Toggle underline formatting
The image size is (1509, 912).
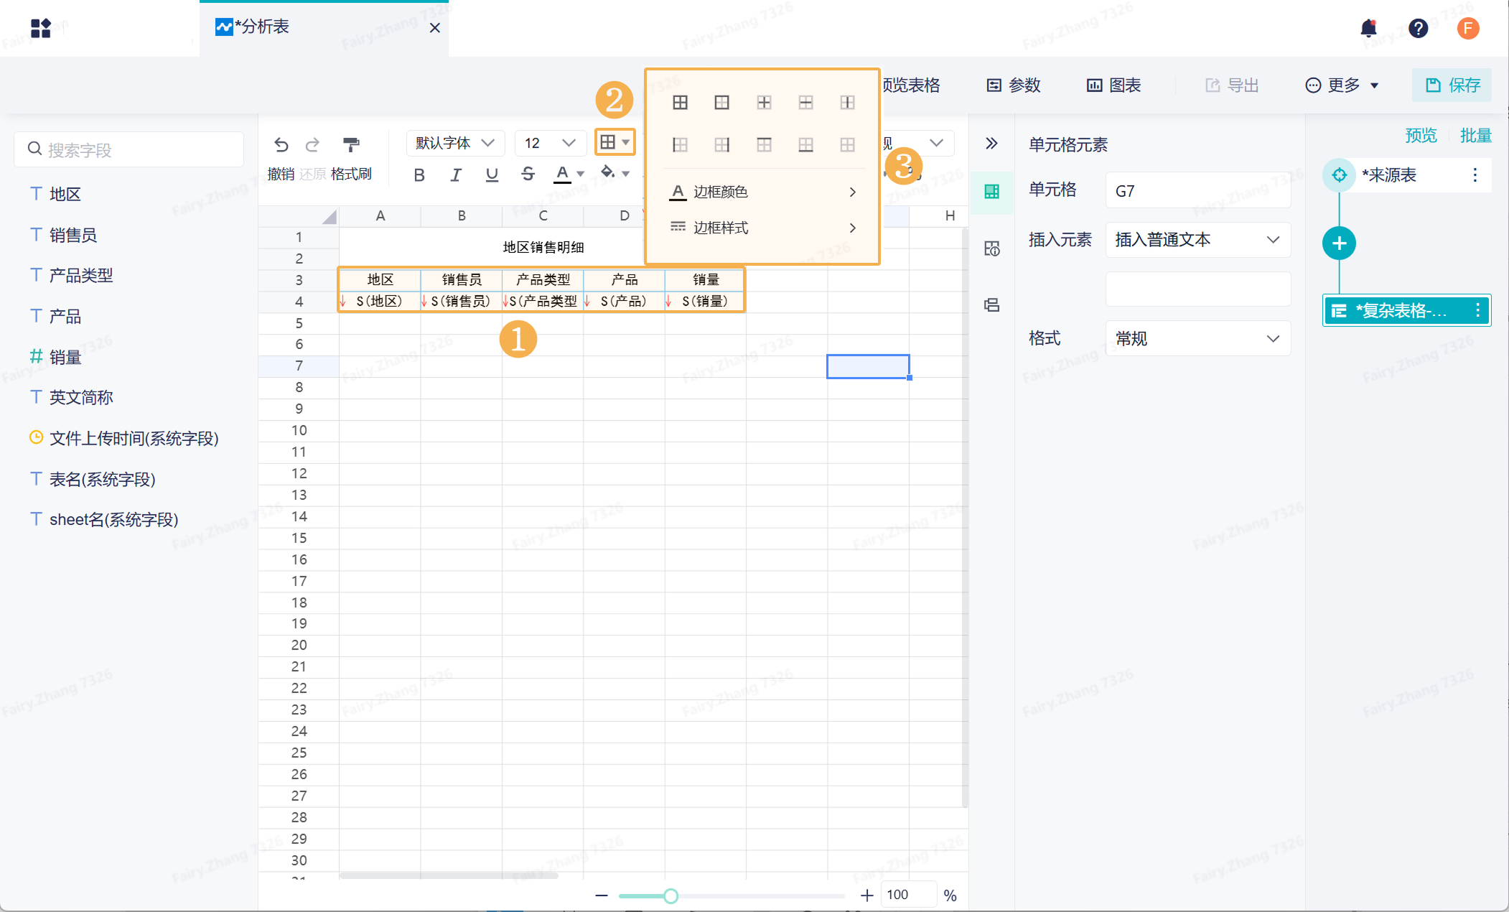pyautogui.click(x=492, y=175)
